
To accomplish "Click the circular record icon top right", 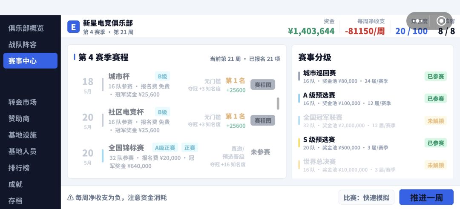I will pyautogui.click(x=441, y=21).
